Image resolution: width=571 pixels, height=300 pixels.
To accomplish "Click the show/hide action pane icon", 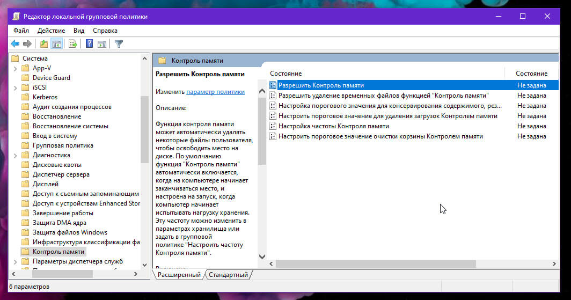I will 102,44.
